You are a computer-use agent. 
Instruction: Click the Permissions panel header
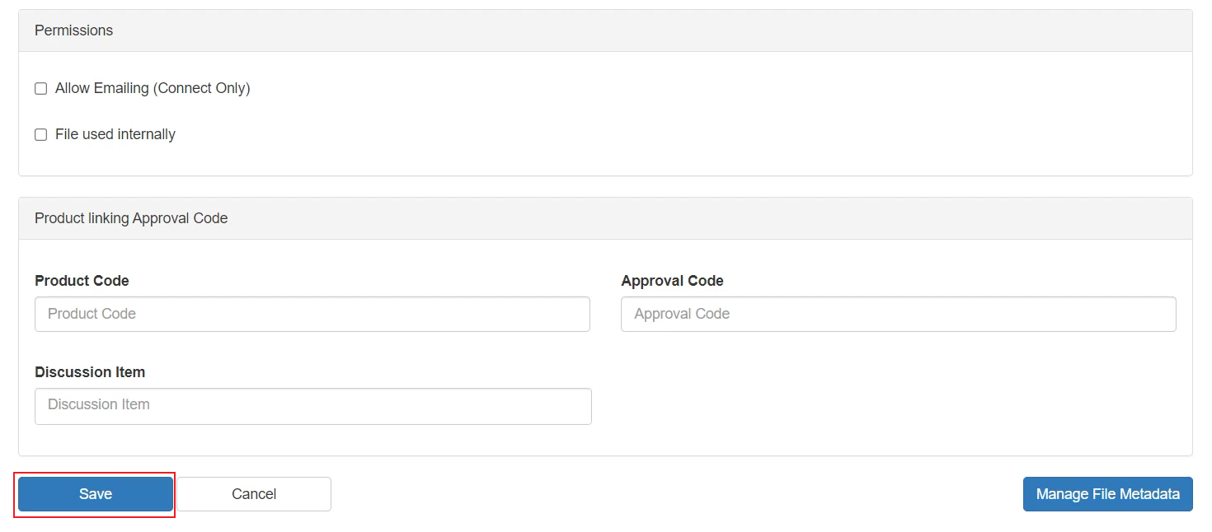(x=74, y=30)
